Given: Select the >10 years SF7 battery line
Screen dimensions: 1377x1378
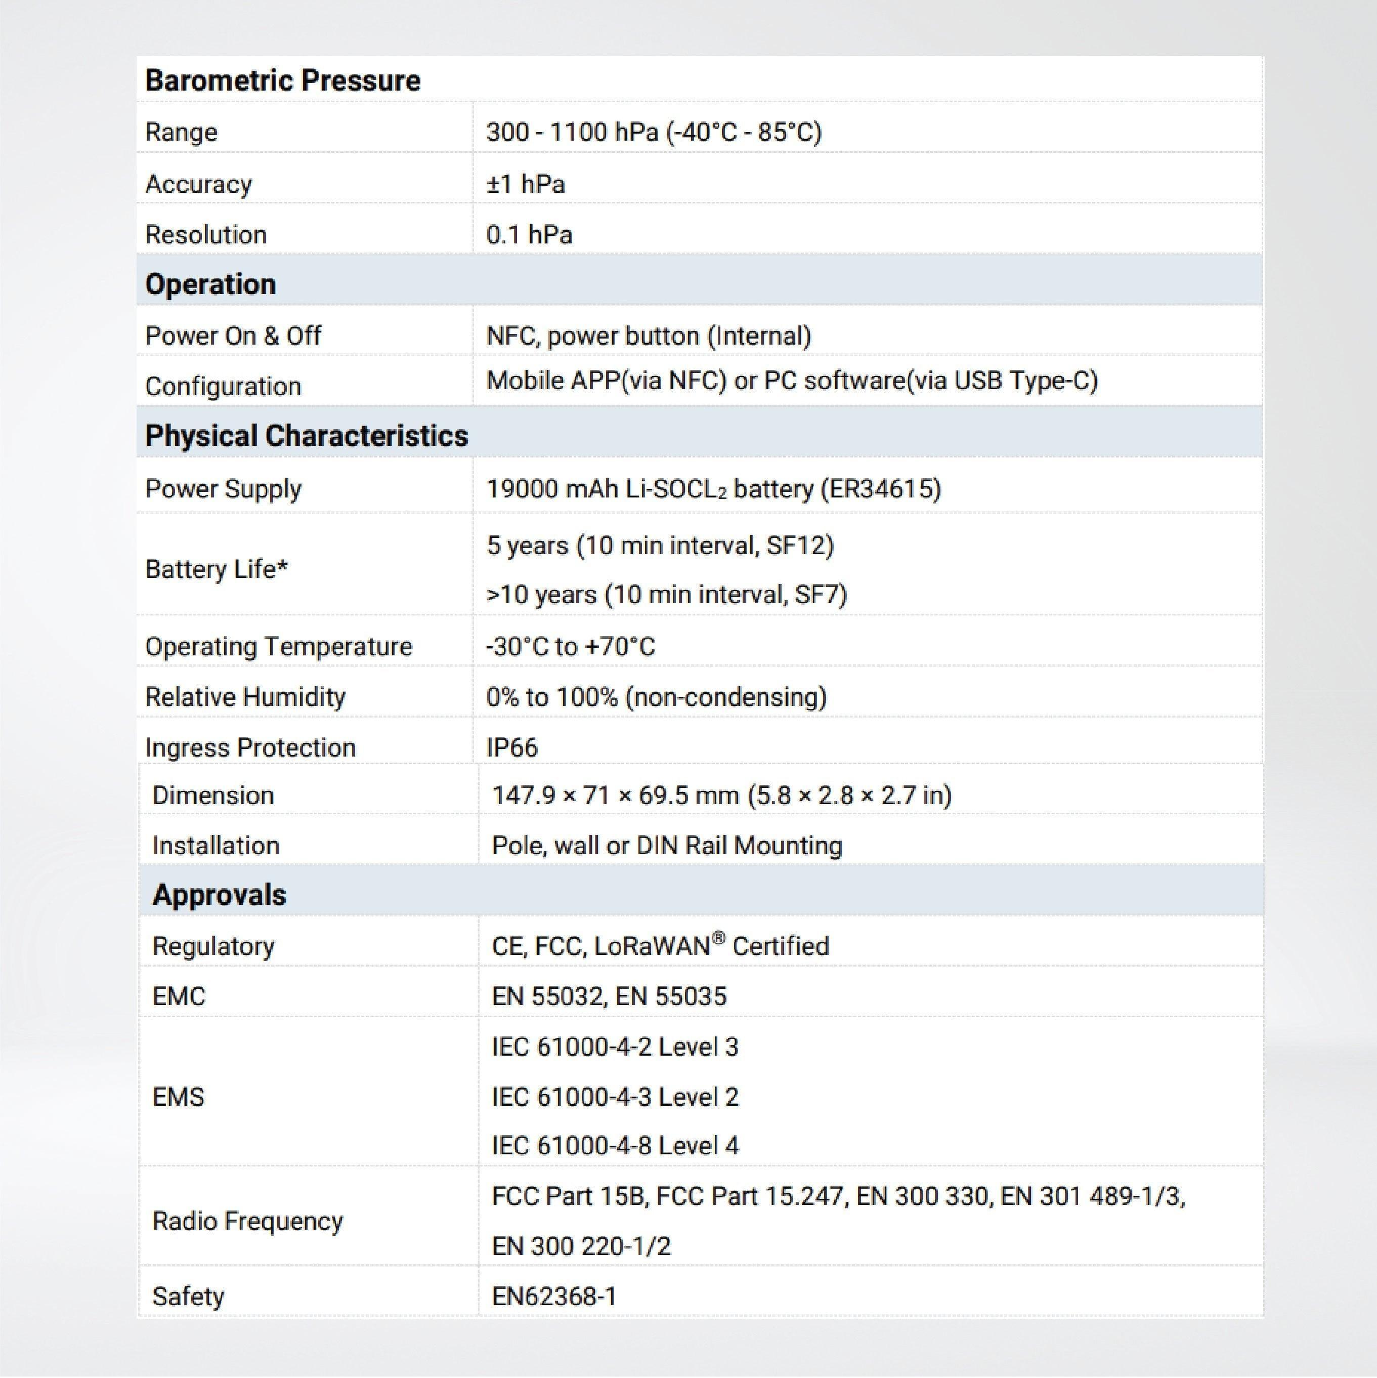Looking at the screenshot, I should tap(666, 595).
